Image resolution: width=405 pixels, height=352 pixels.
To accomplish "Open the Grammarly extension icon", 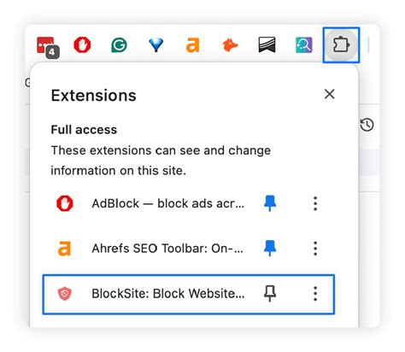I will (119, 45).
